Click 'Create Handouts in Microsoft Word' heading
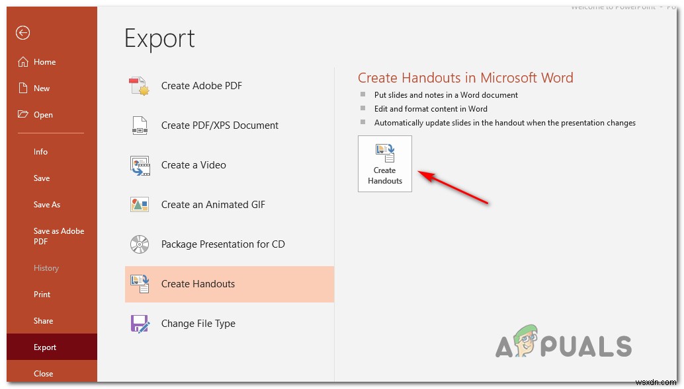This screenshot has height=389, width=684. [x=466, y=77]
